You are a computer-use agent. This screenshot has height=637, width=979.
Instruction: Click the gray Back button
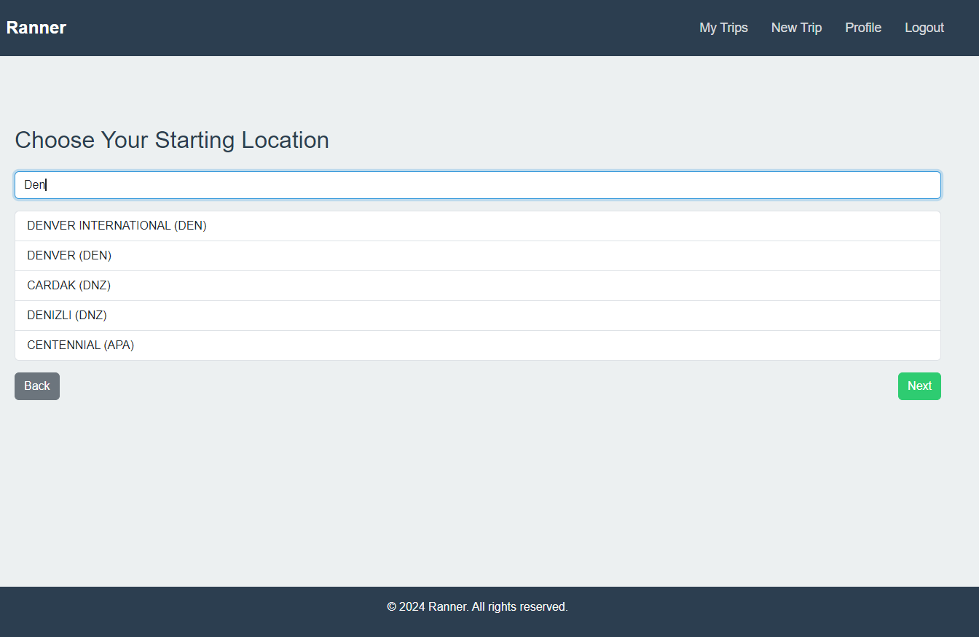click(37, 386)
